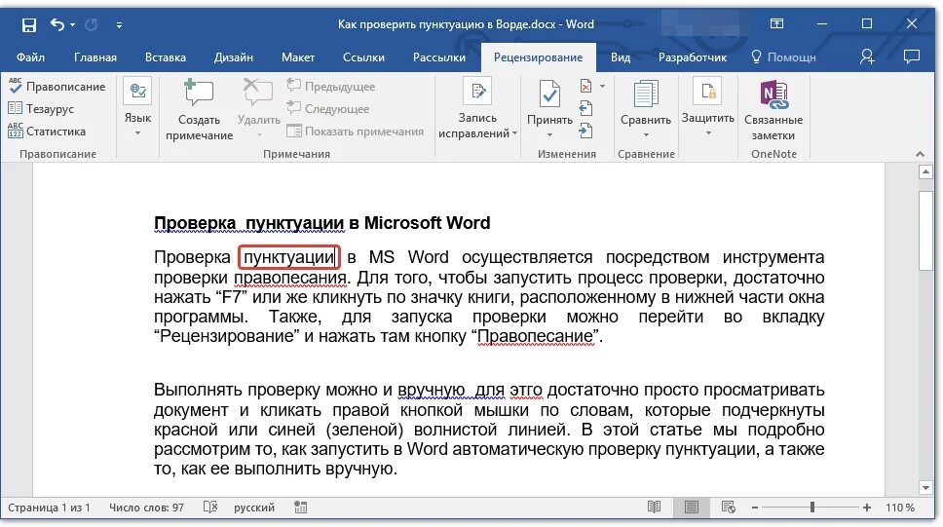Click the previous change icon
This screenshot has height=527, width=943.
pos(585,109)
